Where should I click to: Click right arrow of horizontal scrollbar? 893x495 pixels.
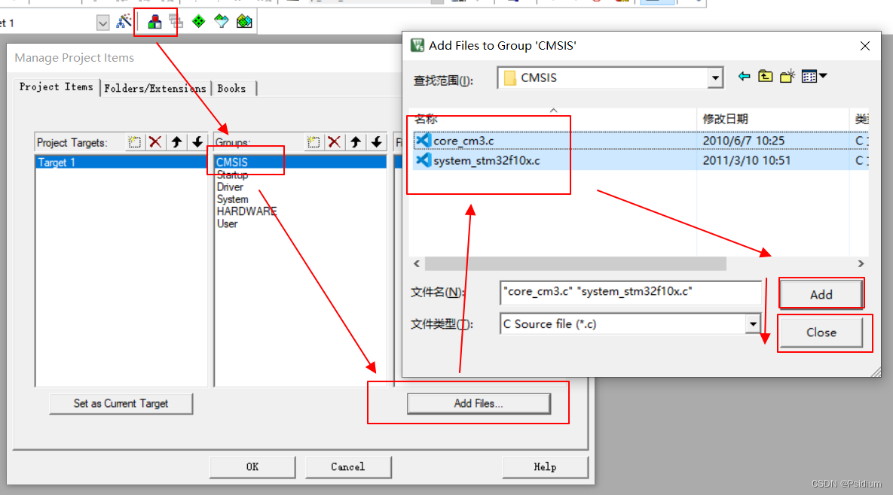coord(861,264)
